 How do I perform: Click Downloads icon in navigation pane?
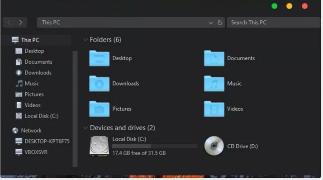tap(19, 73)
